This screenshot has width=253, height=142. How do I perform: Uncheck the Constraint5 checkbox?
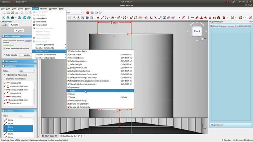coord(5,97)
